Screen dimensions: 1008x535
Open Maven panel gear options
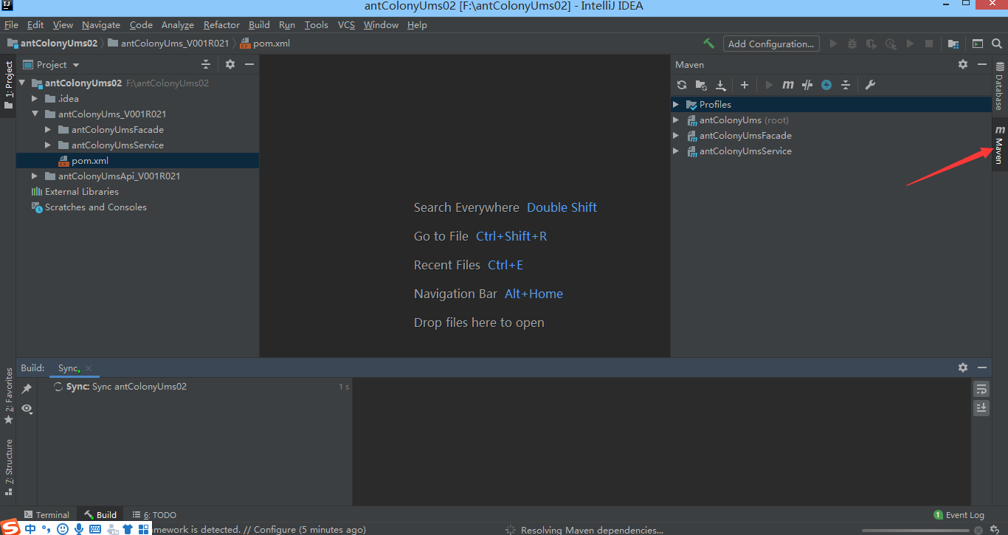[963, 64]
